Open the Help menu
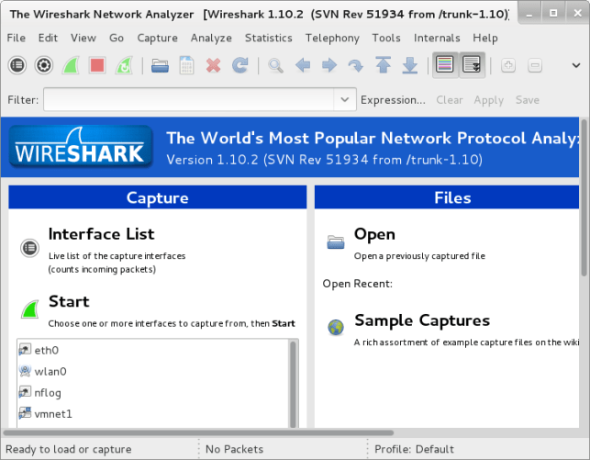The height and width of the screenshot is (460, 590). pos(485,38)
